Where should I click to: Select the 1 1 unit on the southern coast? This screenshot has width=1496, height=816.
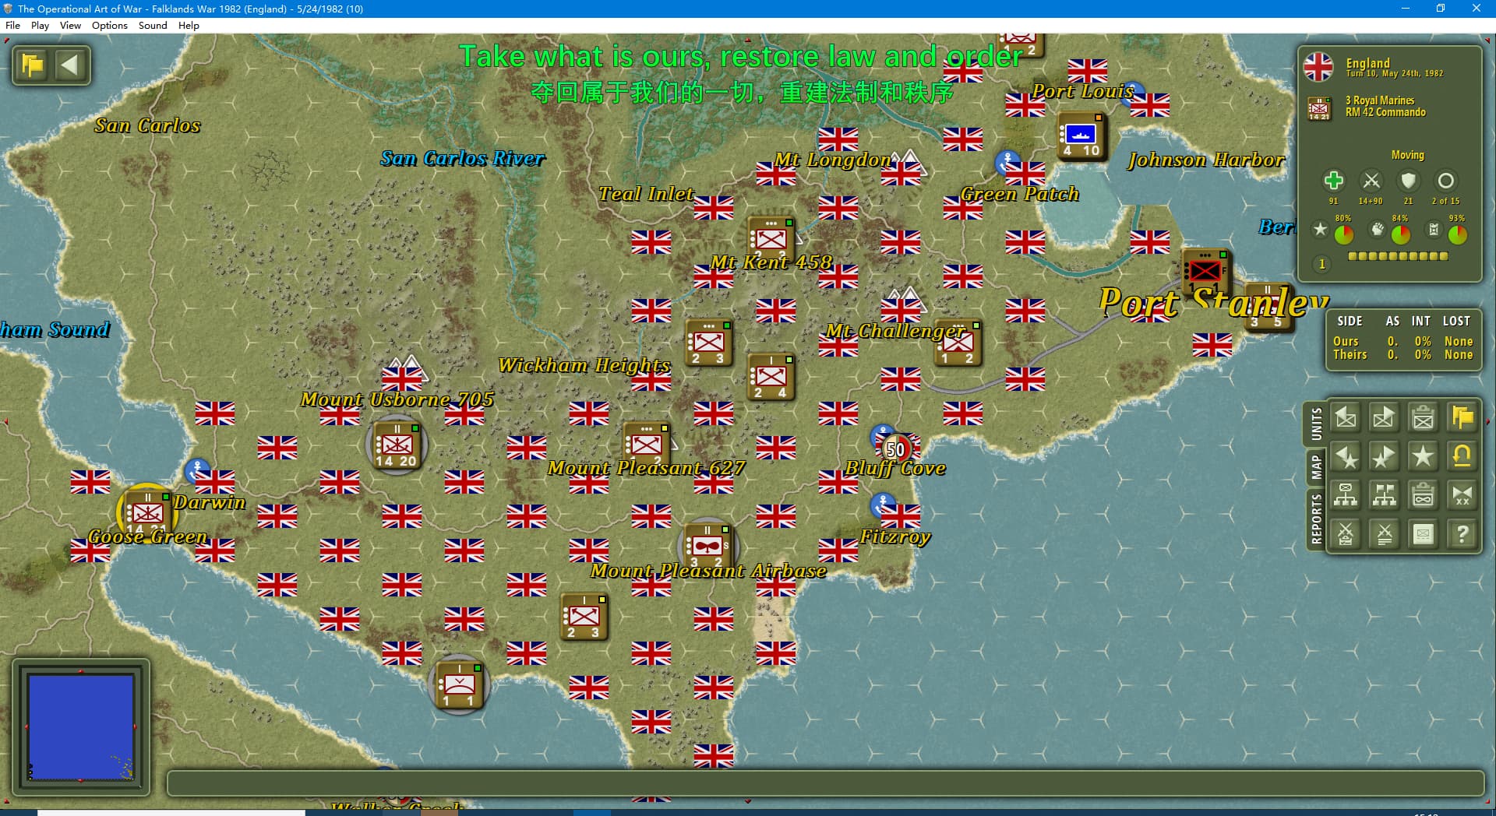[x=459, y=684]
